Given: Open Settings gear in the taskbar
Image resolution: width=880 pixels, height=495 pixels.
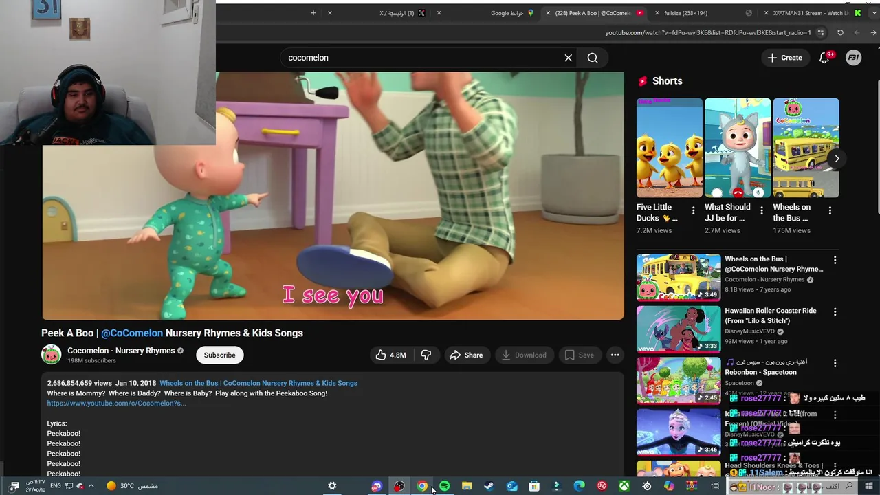Looking at the screenshot, I should click(x=332, y=486).
